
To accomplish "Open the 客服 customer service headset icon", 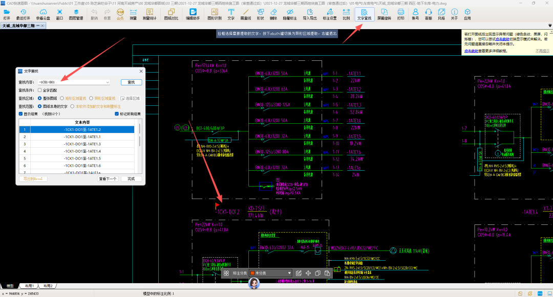I will (429, 14).
